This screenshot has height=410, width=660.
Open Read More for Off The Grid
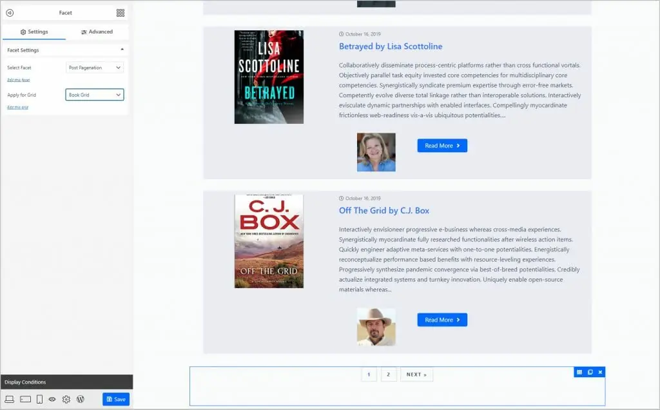point(442,320)
